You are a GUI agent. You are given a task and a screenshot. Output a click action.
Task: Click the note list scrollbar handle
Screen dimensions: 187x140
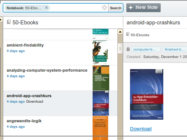pos(120,48)
